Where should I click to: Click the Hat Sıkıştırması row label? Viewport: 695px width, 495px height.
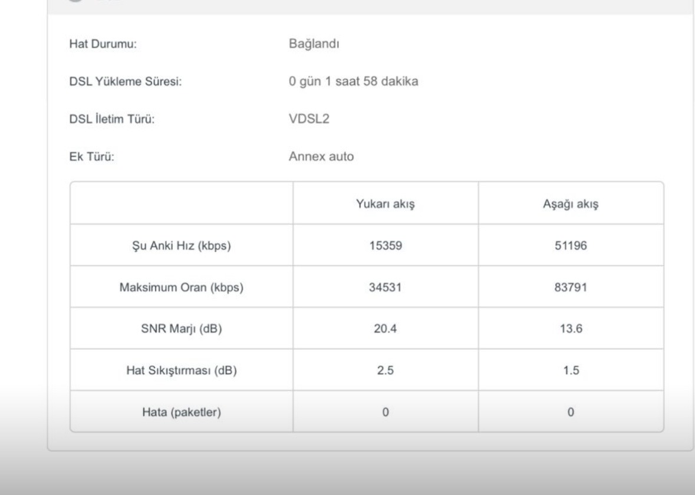pos(182,371)
